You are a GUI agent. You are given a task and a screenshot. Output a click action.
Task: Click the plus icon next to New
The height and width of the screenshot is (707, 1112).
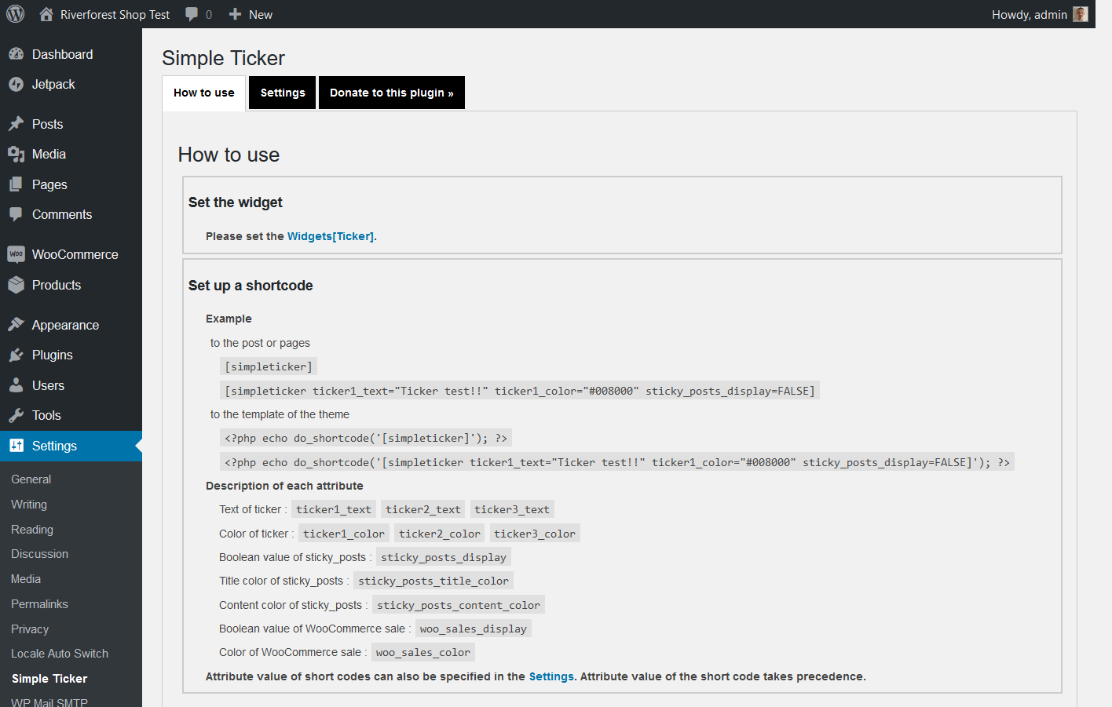[x=235, y=14]
